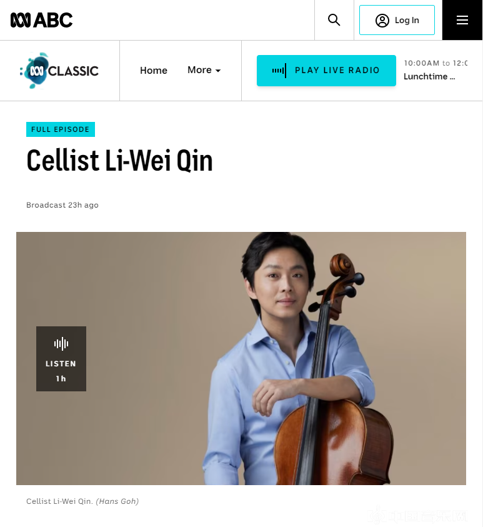Click the Broadcast 23h ago timestamp
Screen dimensions: 483x527
tap(62, 205)
